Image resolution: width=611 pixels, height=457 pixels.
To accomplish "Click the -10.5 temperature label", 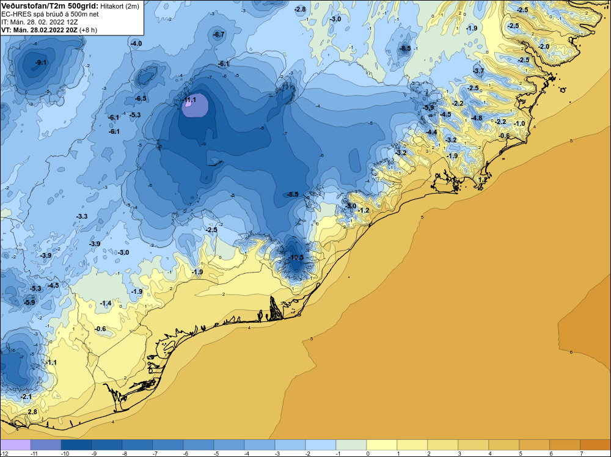I will [x=296, y=257].
